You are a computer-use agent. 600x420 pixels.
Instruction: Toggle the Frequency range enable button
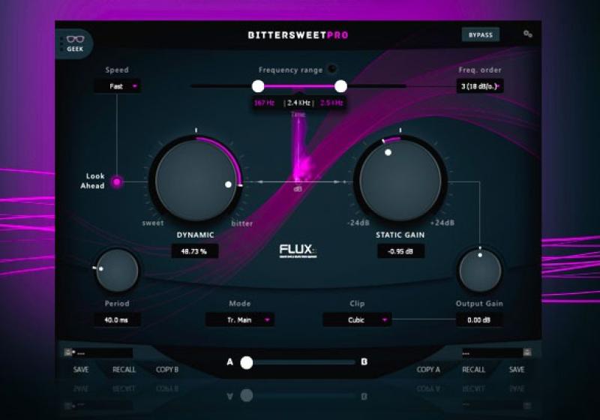(332, 69)
